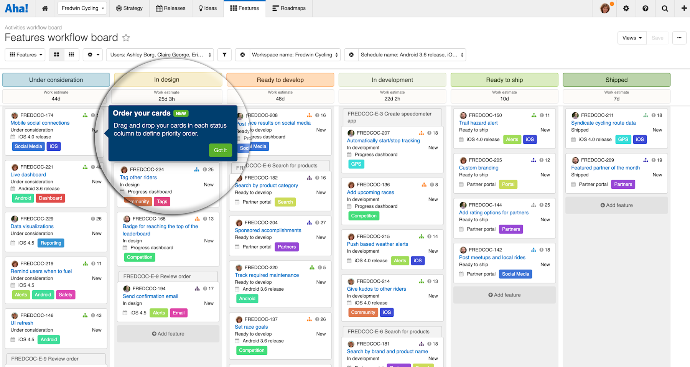Click the search magnifier icon
The height and width of the screenshot is (367, 690).
point(665,8)
